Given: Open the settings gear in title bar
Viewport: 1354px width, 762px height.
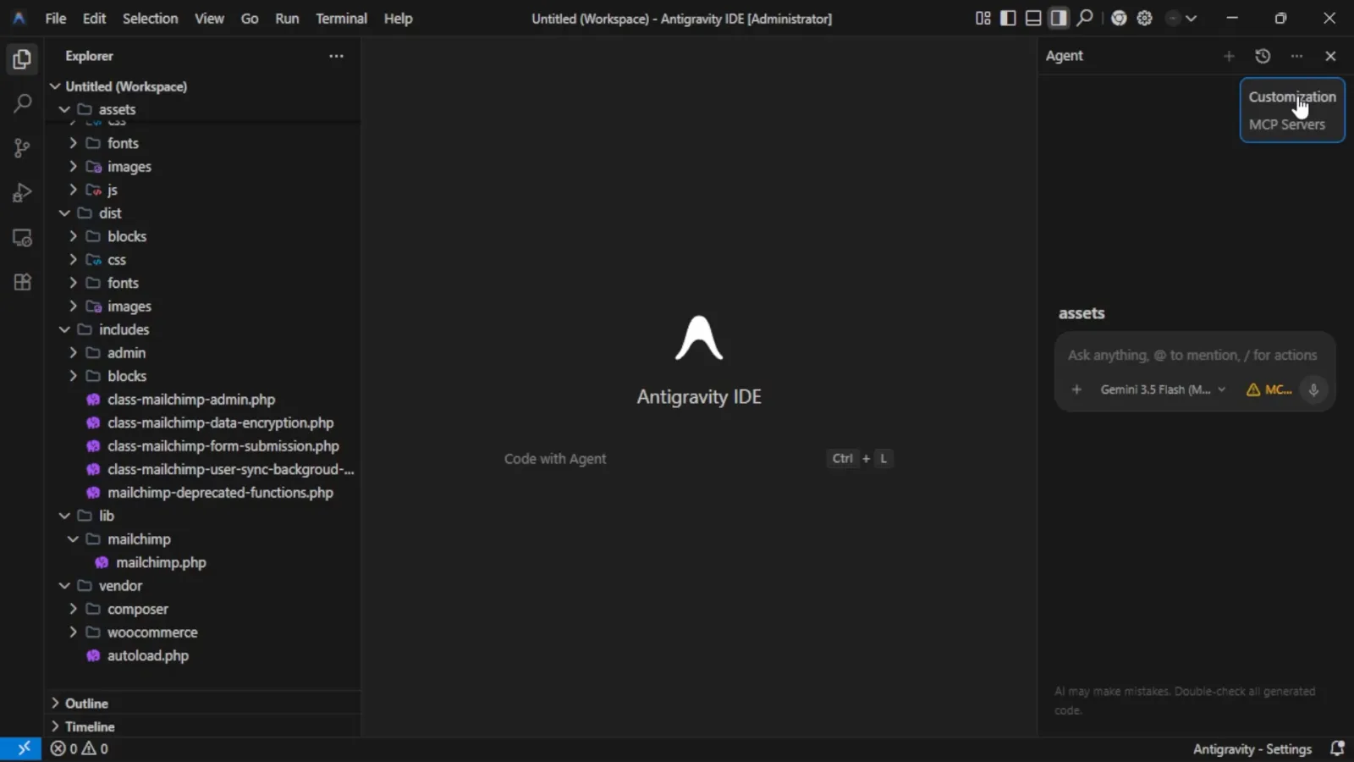Looking at the screenshot, I should pyautogui.click(x=1145, y=18).
